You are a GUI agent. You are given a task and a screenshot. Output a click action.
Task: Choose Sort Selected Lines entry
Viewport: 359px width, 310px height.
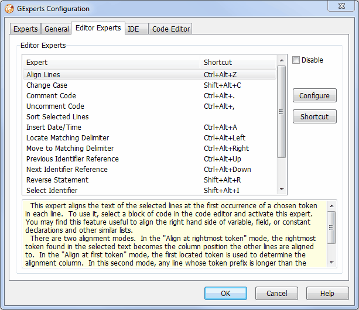[57, 117]
